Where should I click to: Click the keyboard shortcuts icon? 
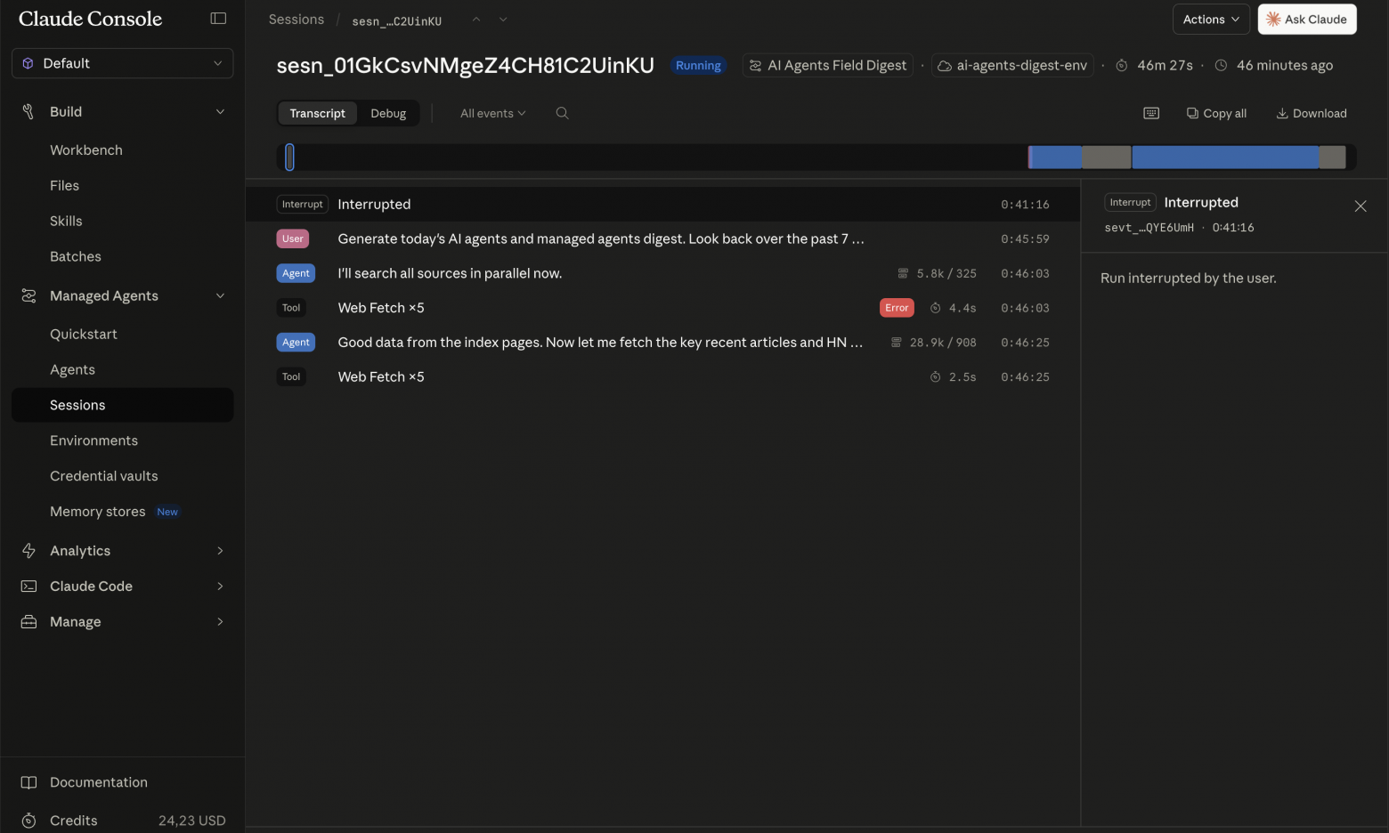coord(1151,113)
